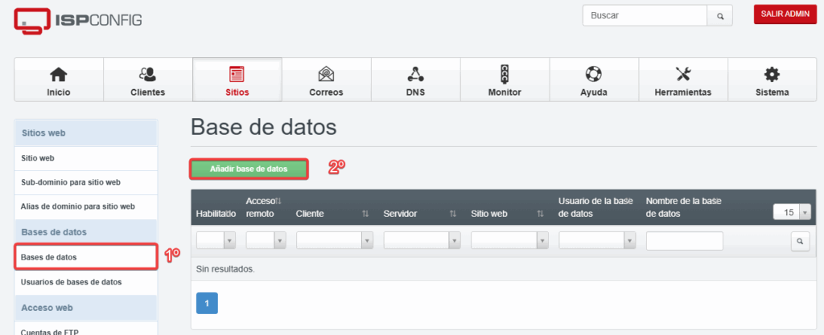Open the Cliente filter dropdown
This screenshot has width=824, height=335.
coord(335,241)
